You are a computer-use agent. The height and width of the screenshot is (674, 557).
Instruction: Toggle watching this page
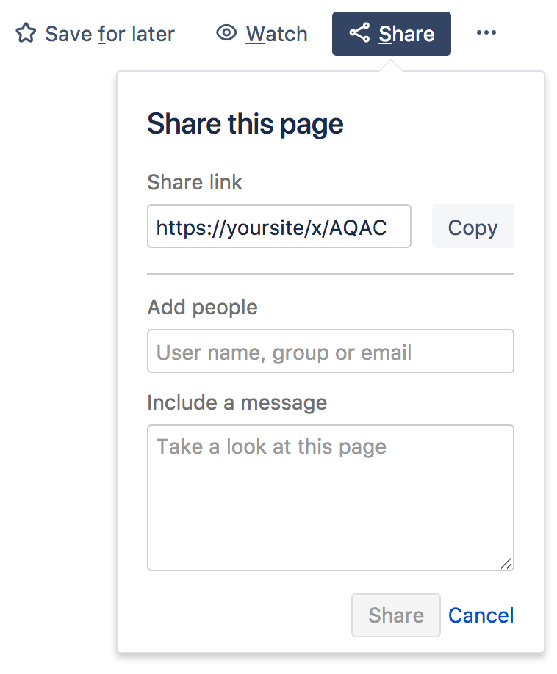(277, 33)
